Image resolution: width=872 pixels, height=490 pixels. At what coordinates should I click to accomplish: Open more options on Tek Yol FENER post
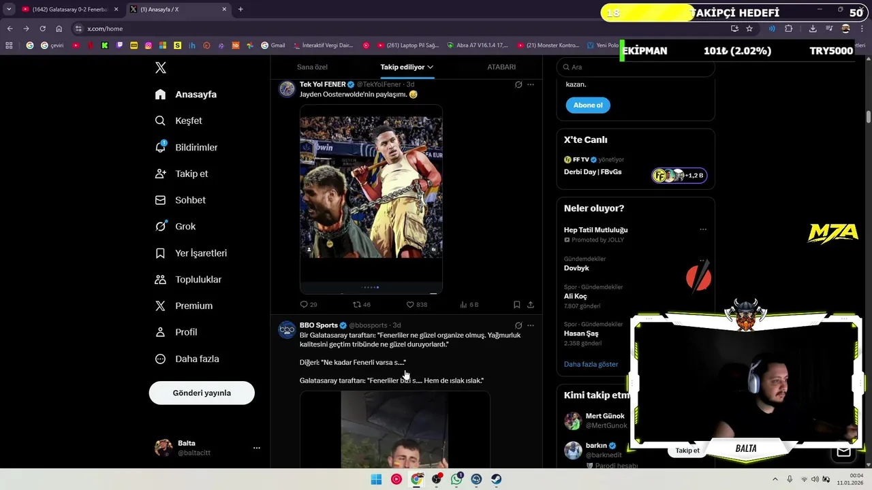(531, 84)
